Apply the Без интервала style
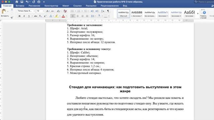The height and width of the screenshot is (120, 214). (x=150, y=13)
